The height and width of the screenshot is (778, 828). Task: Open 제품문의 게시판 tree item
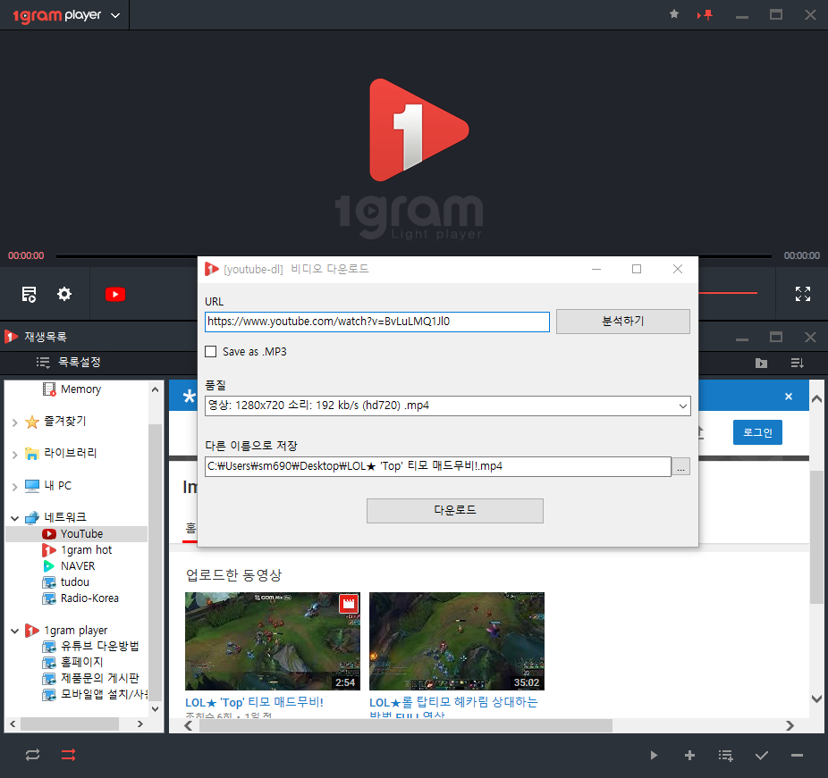tap(99, 678)
